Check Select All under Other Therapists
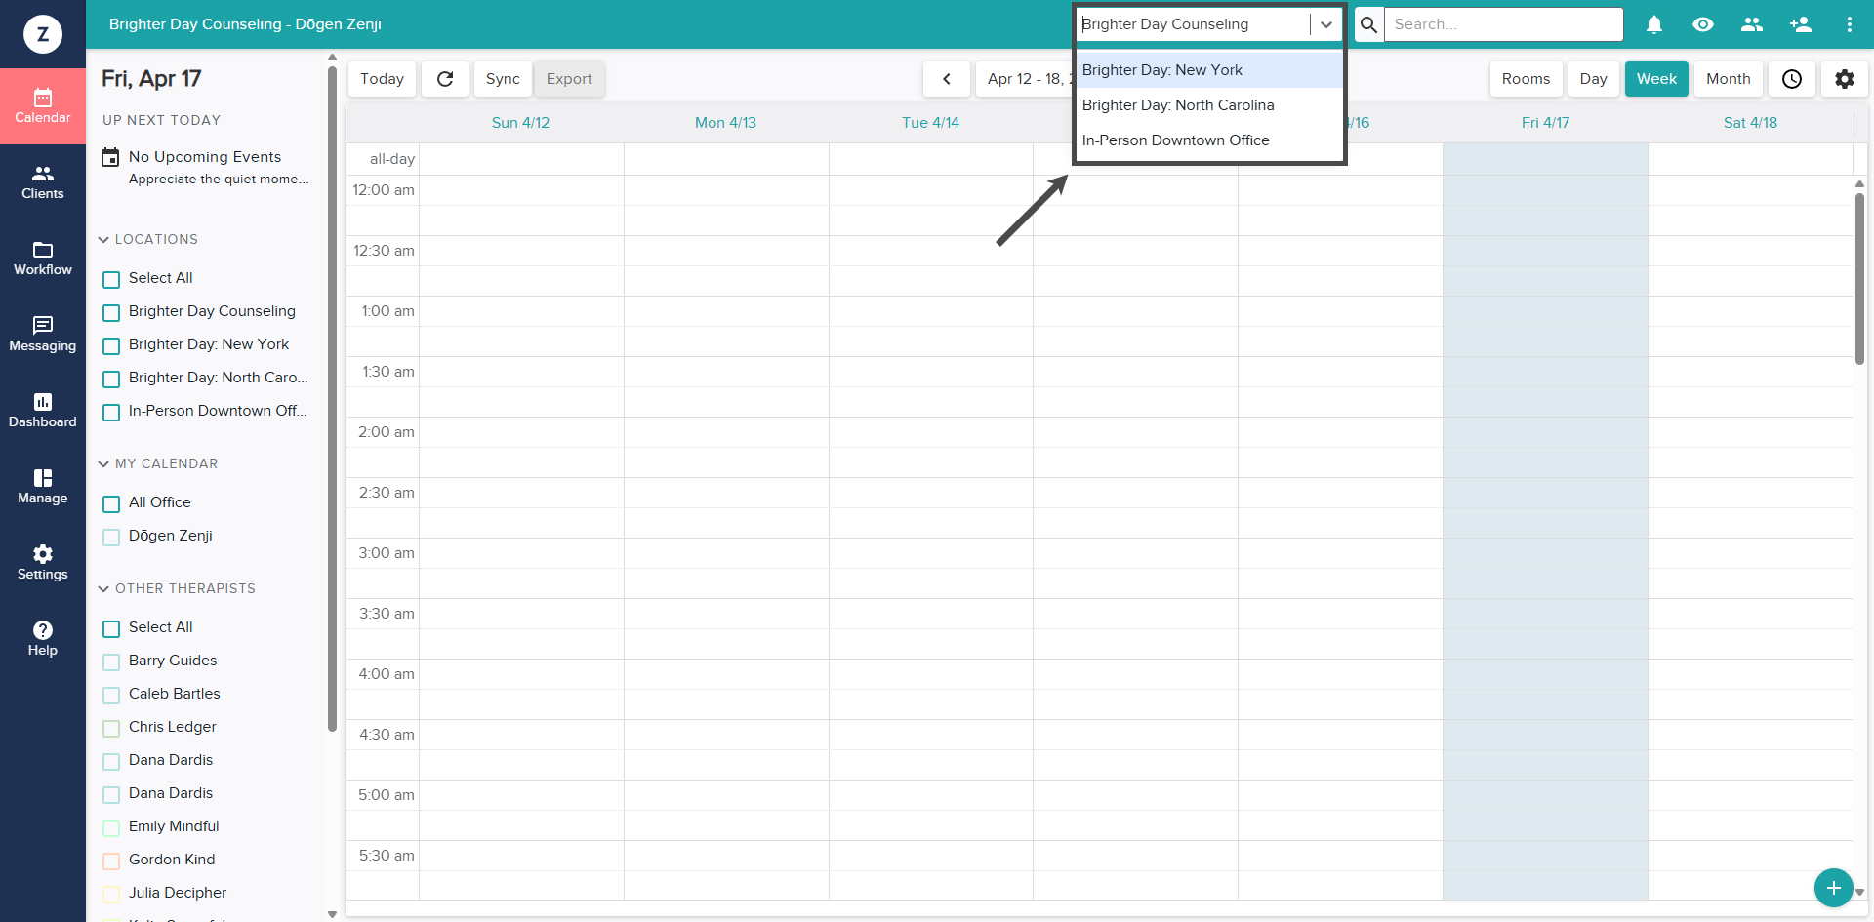Viewport: 1874px width, 922px height. coord(111,628)
